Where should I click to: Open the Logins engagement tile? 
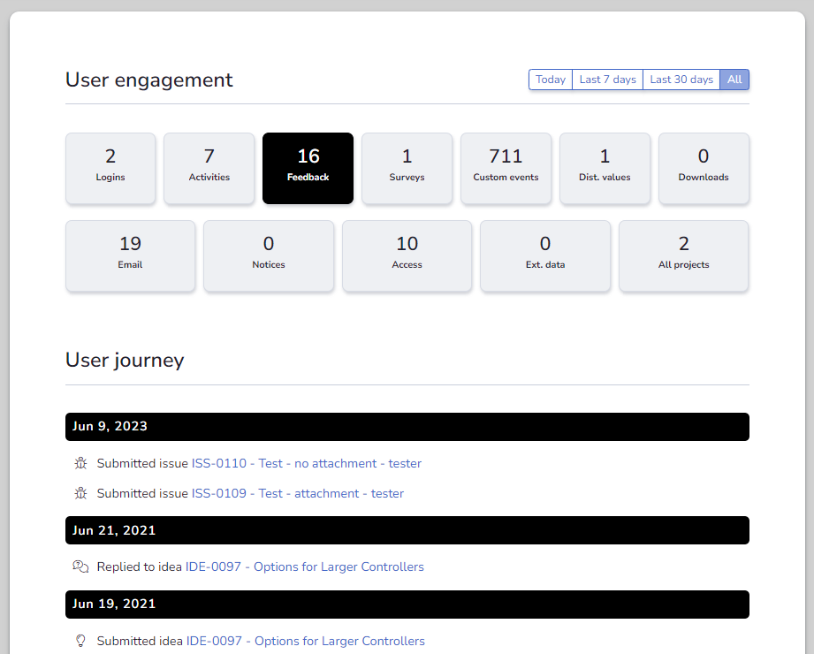coord(110,168)
